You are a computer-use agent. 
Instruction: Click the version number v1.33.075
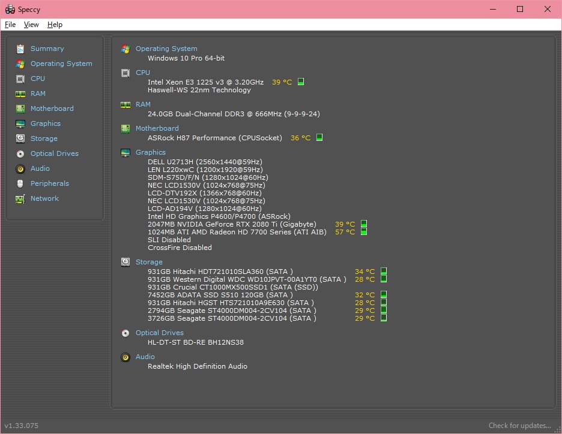coord(21,426)
